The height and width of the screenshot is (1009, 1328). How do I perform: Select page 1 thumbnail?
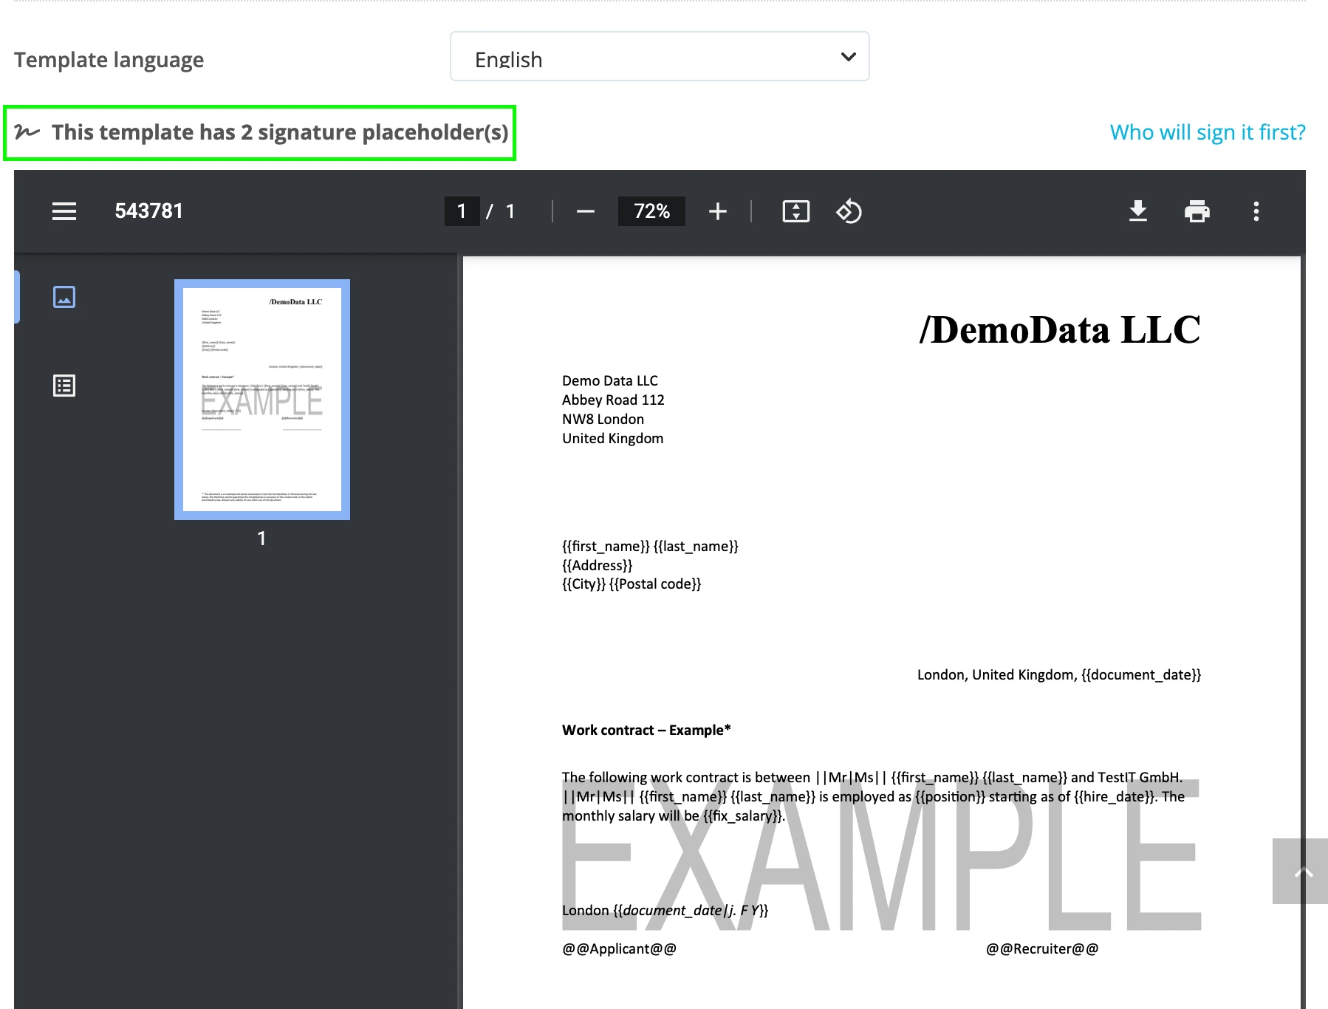coord(262,400)
